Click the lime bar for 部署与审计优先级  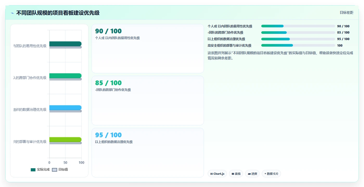(x=65, y=140)
